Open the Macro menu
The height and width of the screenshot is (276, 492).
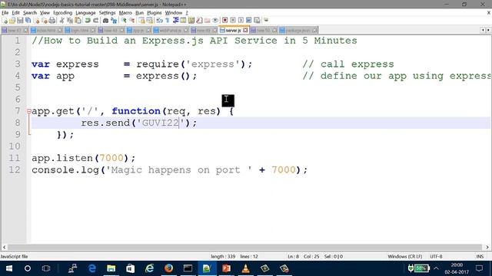pyautogui.click(x=125, y=13)
